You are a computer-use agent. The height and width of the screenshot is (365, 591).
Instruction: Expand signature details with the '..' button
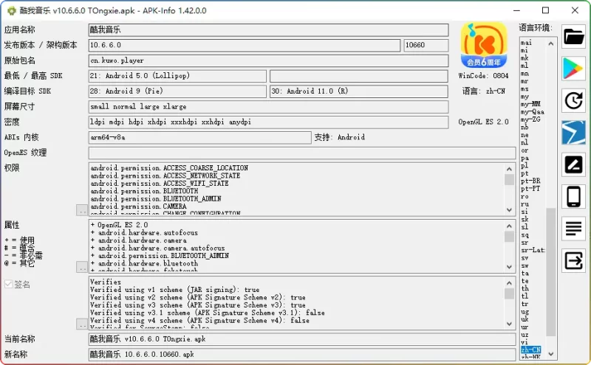coord(81,324)
